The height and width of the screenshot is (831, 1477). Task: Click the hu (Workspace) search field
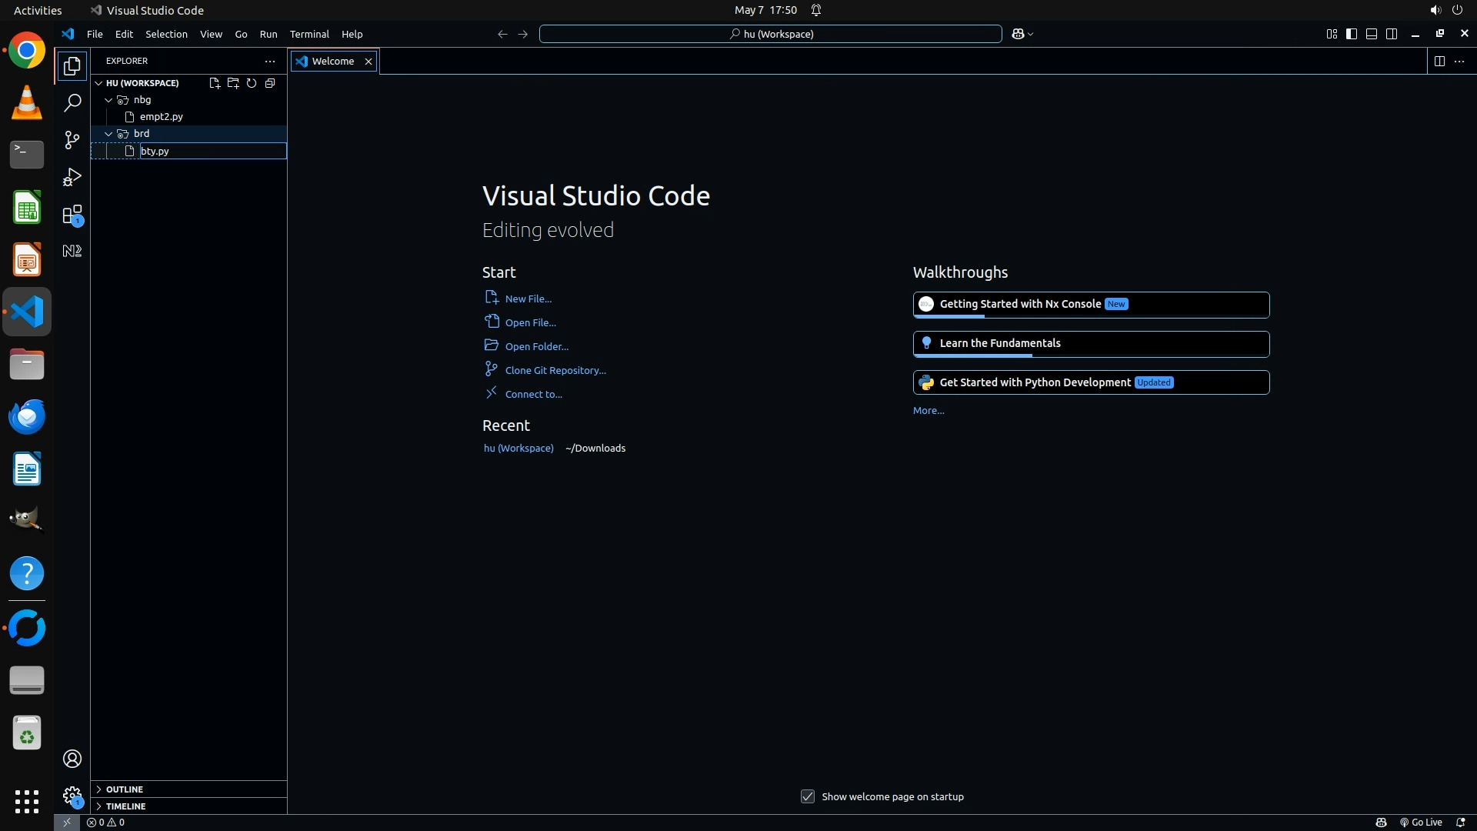[770, 34]
